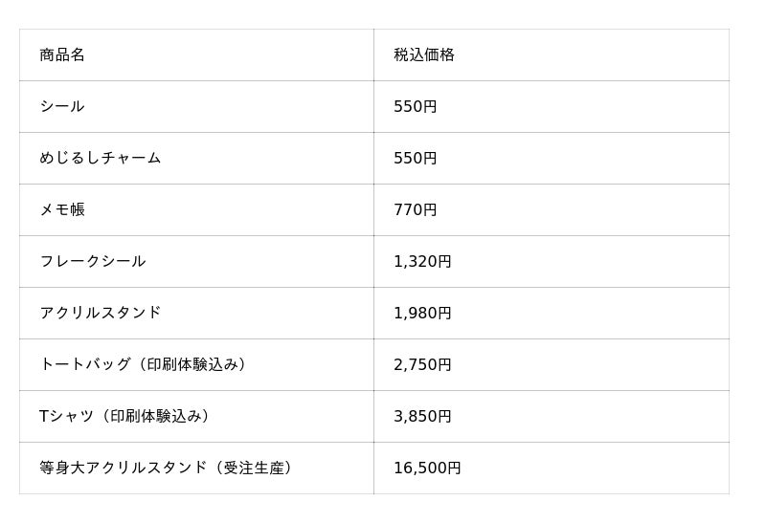Viewport: 766px width, 523px height.
Task: Select the シール product name cell
Action: click(x=196, y=106)
